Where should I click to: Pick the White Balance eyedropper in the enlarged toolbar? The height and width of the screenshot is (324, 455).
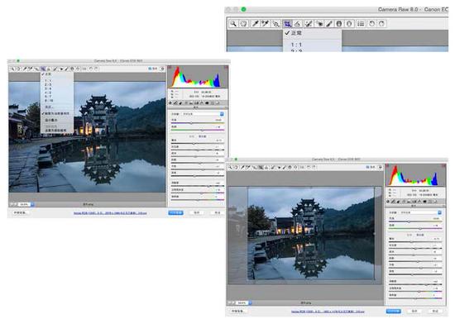[255, 23]
